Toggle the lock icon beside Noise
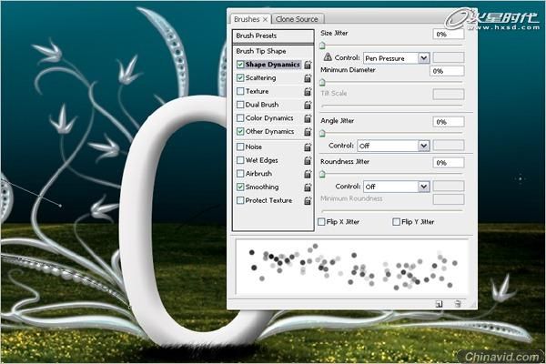546x364 pixels. pos(308,147)
